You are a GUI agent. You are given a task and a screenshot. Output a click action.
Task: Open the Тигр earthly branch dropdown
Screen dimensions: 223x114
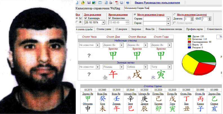point(170,67)
